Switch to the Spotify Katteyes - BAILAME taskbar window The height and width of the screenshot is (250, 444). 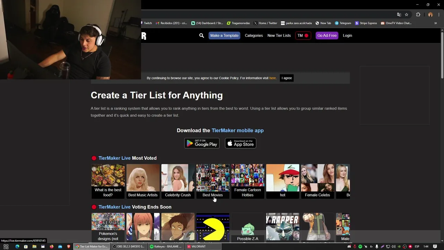166,247
